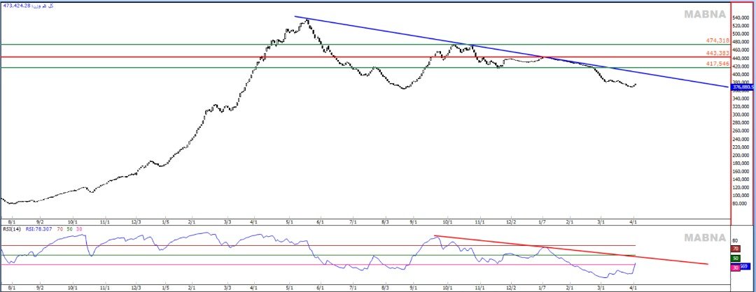Click the 417,546 support level label
The width and height of the screenshot is (756, 292).
(717, 64)
